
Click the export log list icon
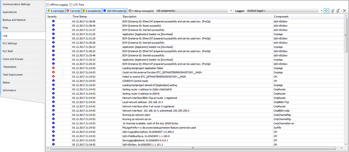pos(332,11)
